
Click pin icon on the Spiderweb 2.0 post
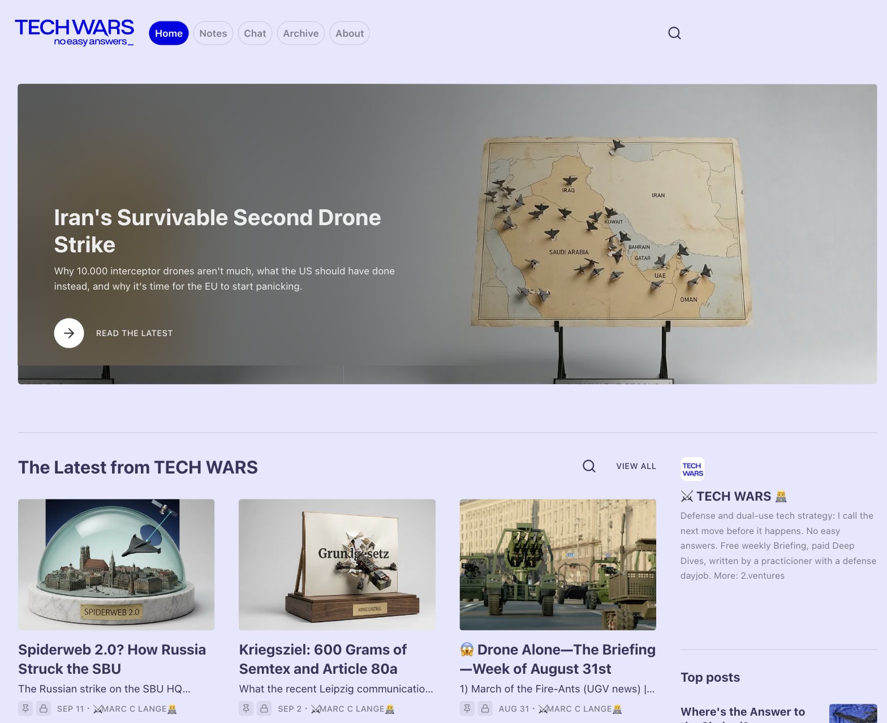click(x=25, y=708)
